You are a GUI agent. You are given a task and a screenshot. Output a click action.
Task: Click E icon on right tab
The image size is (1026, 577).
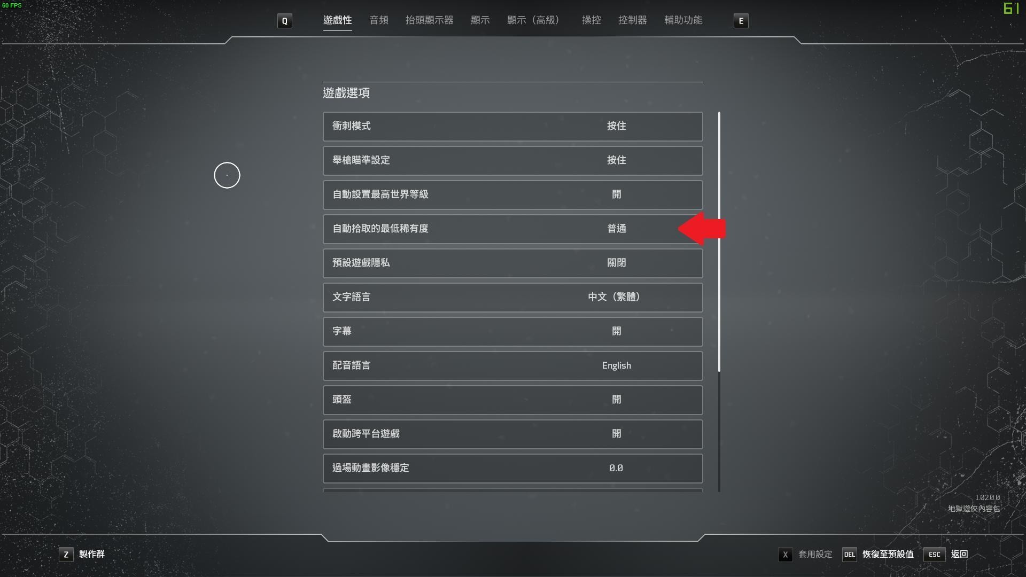(741, 20)
